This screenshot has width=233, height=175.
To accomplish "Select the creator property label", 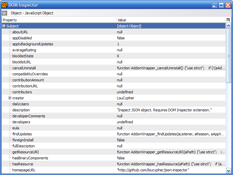I will 18,98.
